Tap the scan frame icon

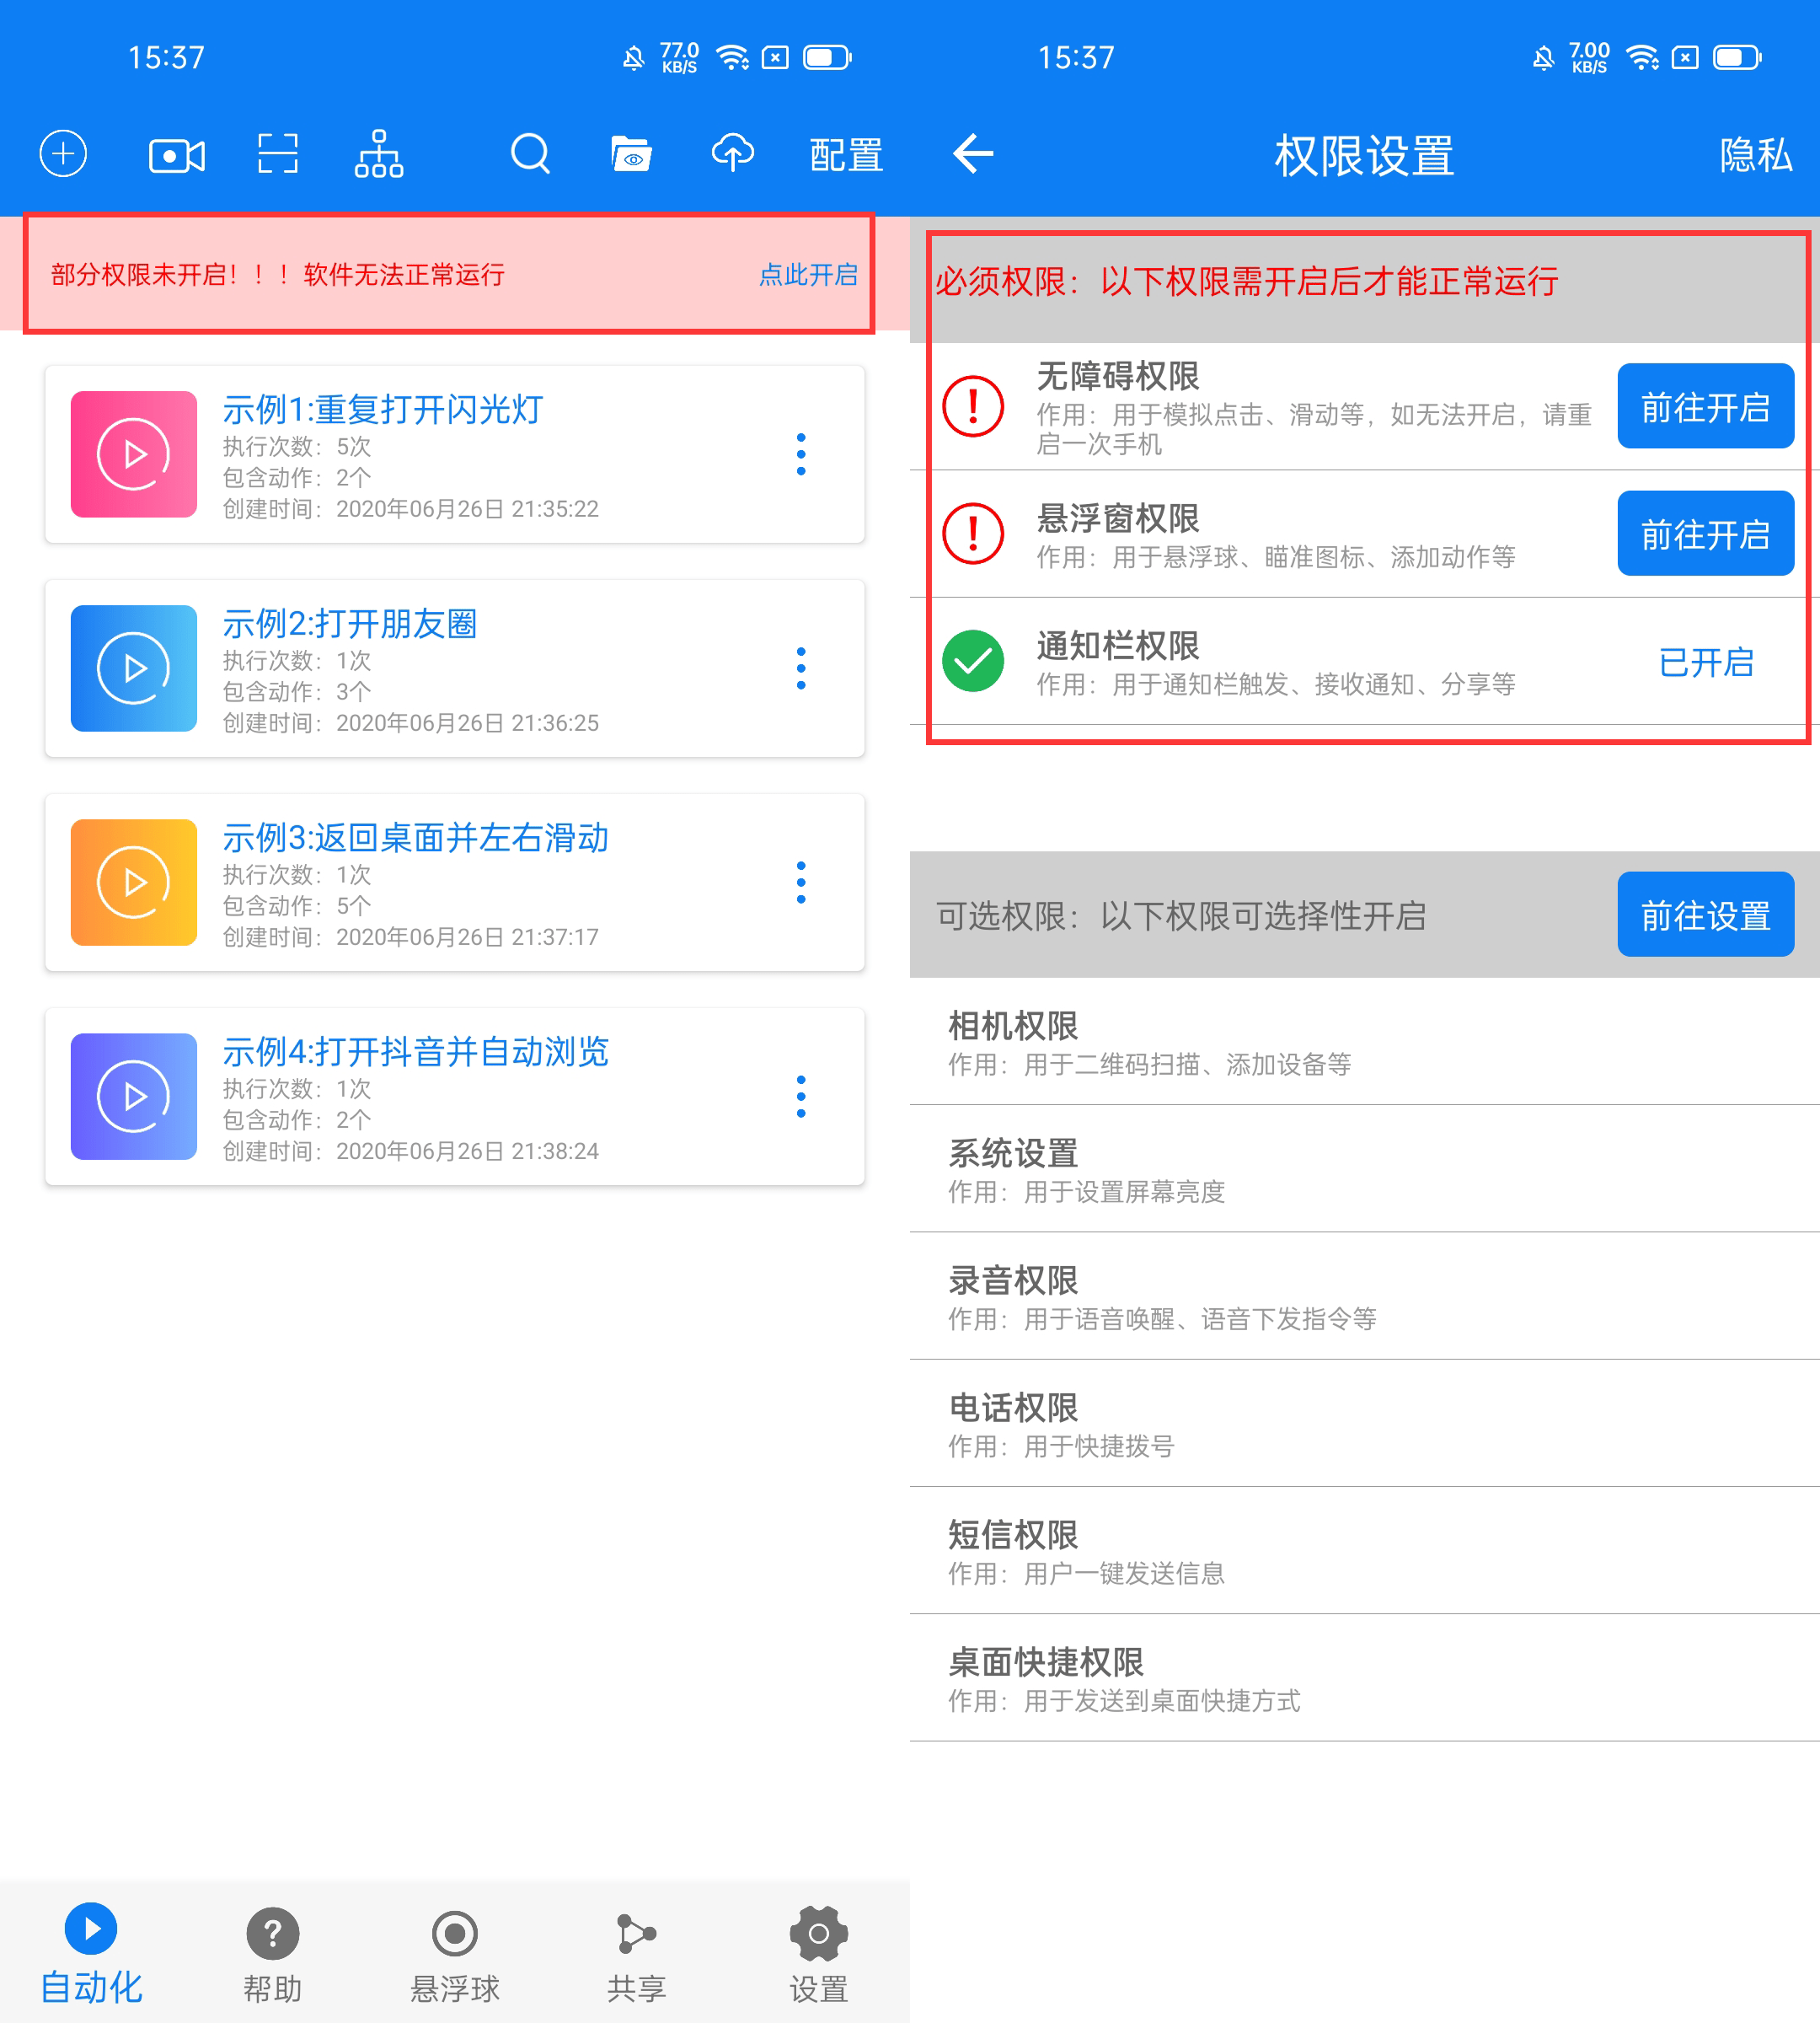coord(277,154)
